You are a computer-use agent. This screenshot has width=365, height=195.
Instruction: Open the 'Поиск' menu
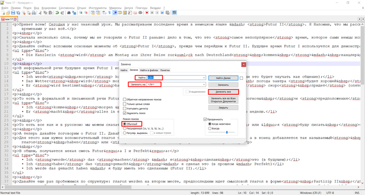coord(27,8)
